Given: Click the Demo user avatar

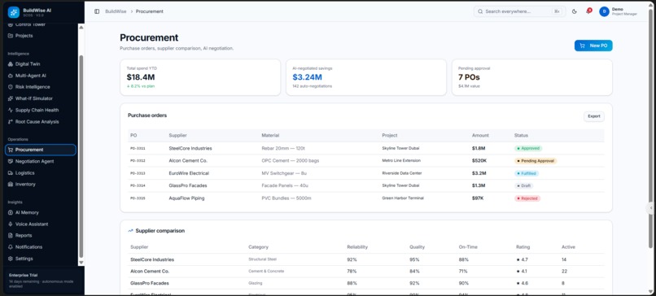Looking at the screenshot, I should click(x=604, y=11).
